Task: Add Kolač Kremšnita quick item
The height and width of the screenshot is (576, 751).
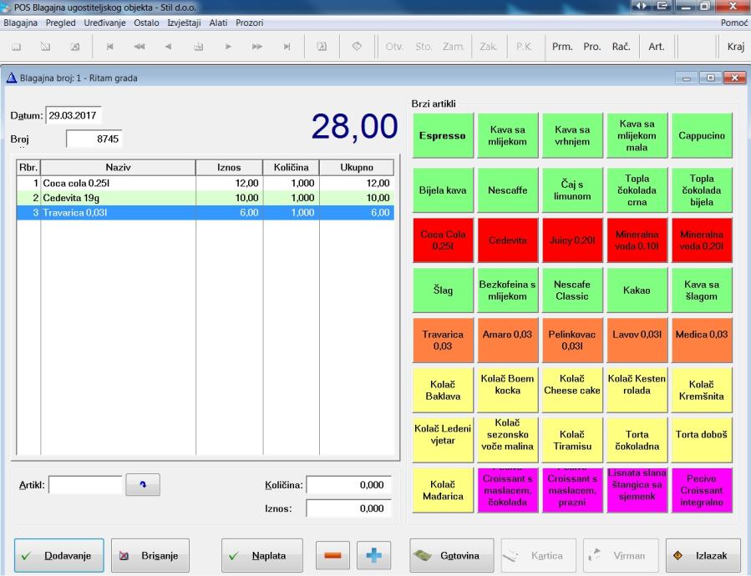Action: click(x=702, y=390)
